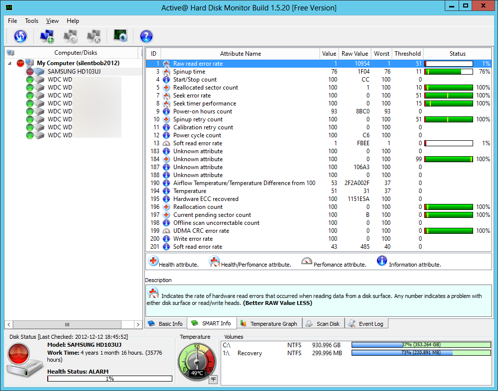Switch to the Basic Info tab
Screen dimensions: 498x391
point(166,324)
